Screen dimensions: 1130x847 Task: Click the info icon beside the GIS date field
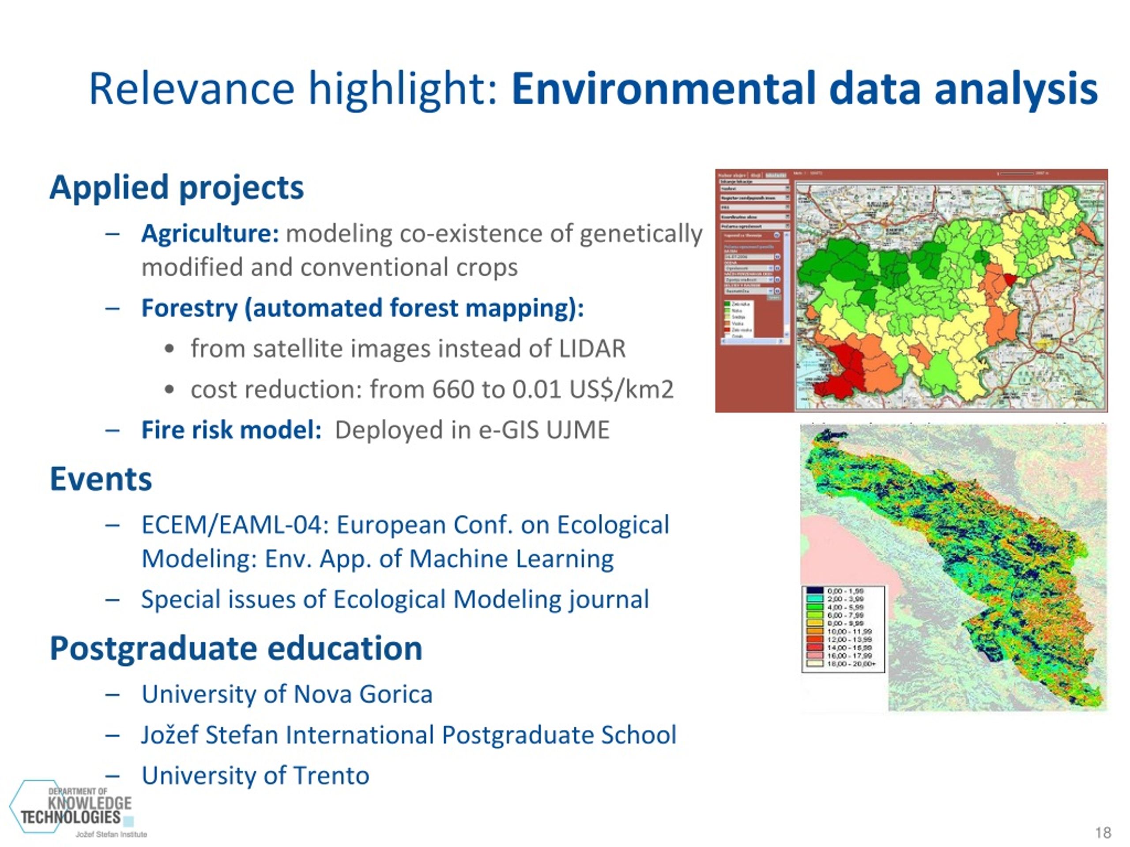pos(777,257)
